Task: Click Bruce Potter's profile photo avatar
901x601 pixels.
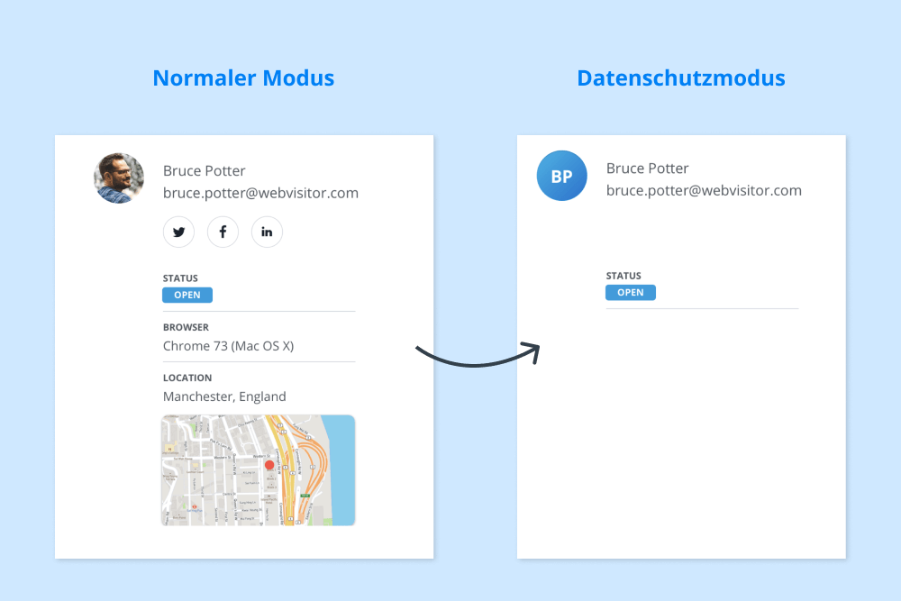Action: 119,178
